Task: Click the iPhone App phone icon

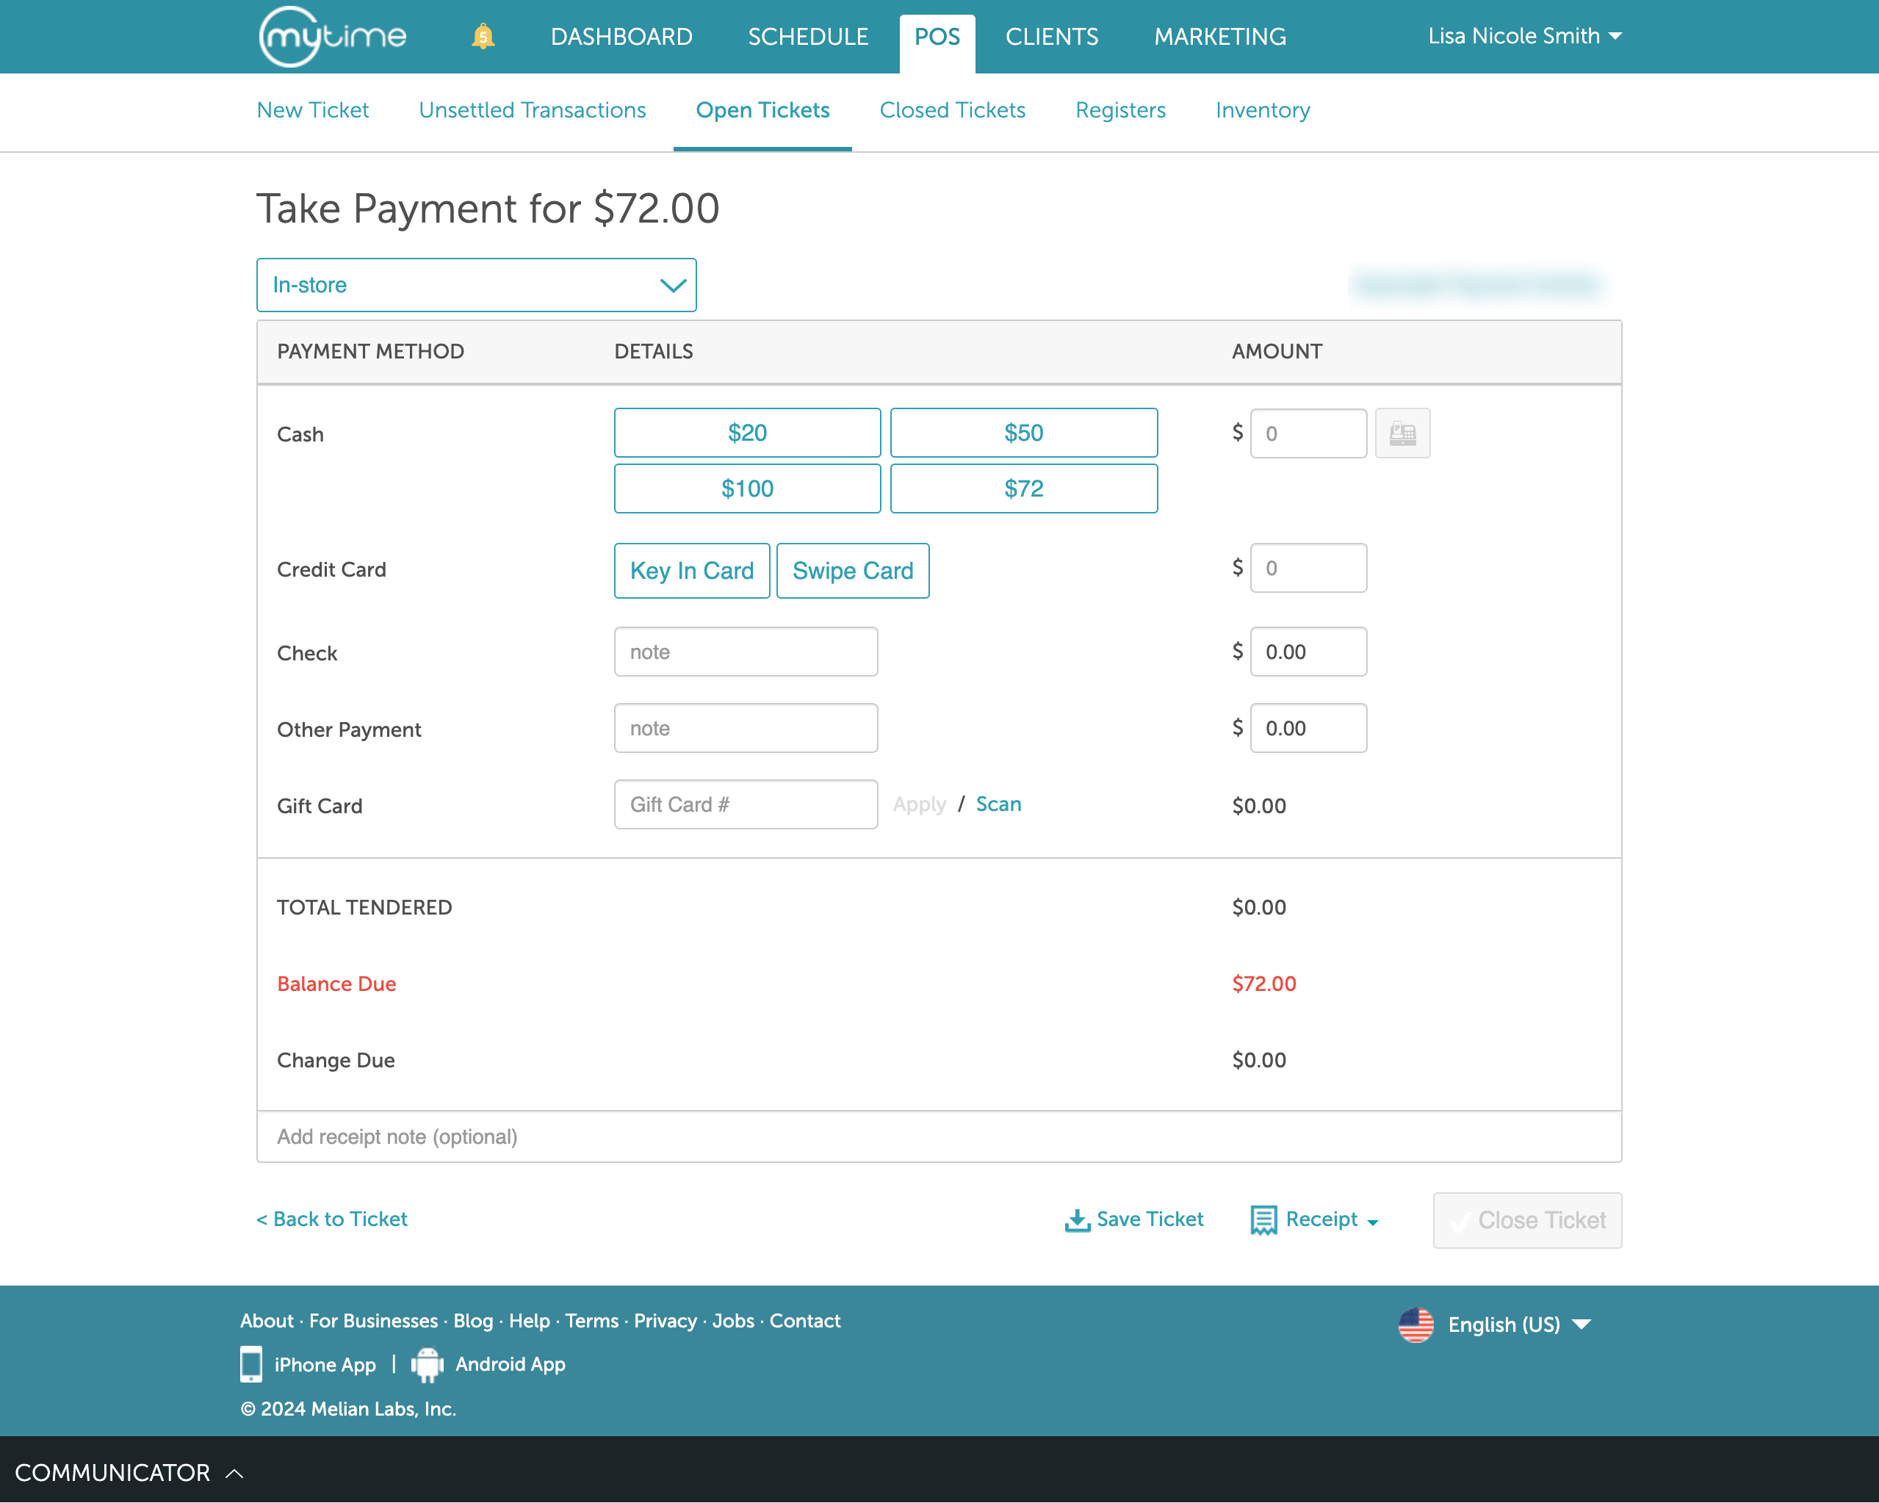Action: click(251, 1364)
